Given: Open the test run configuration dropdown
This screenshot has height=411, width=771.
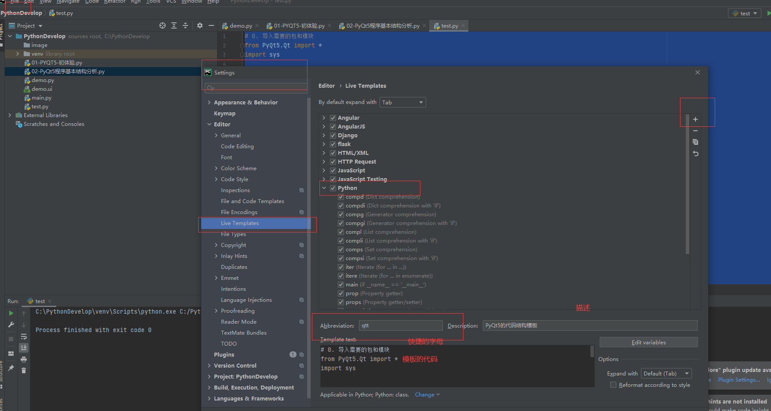Looking at the screenshot, I should pos(745,13).
